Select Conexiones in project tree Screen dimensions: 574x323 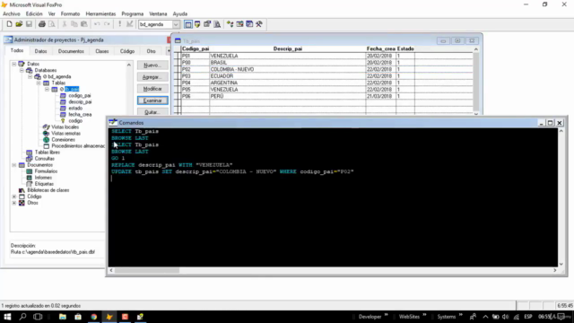[x=63, y=140]
